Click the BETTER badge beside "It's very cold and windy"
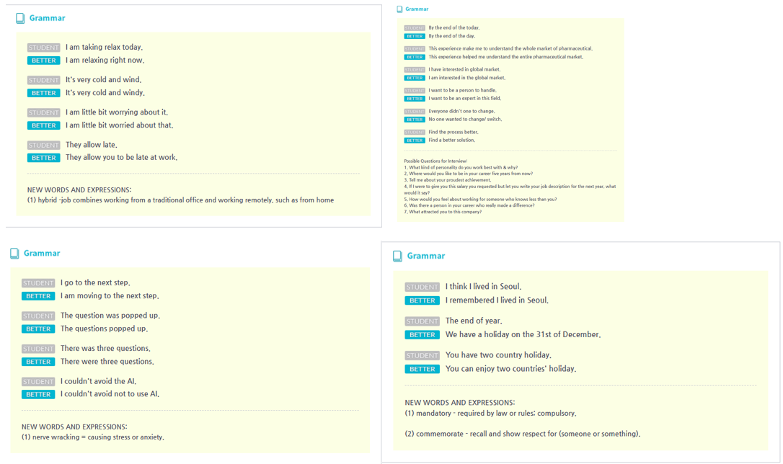783x464 pixels. 43,93
